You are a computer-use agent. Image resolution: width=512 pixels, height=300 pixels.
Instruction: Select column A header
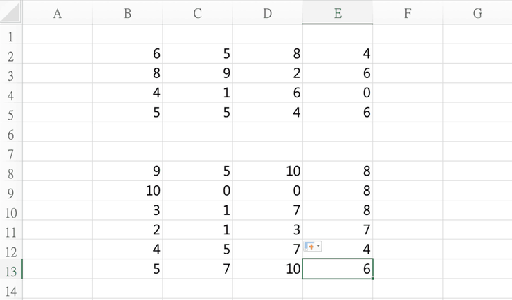[57, 13]
